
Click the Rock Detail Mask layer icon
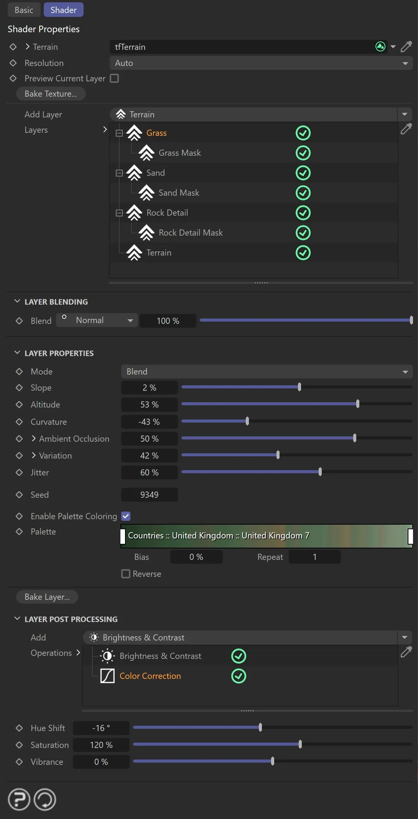pyautogui.click(x=146, y=233)
